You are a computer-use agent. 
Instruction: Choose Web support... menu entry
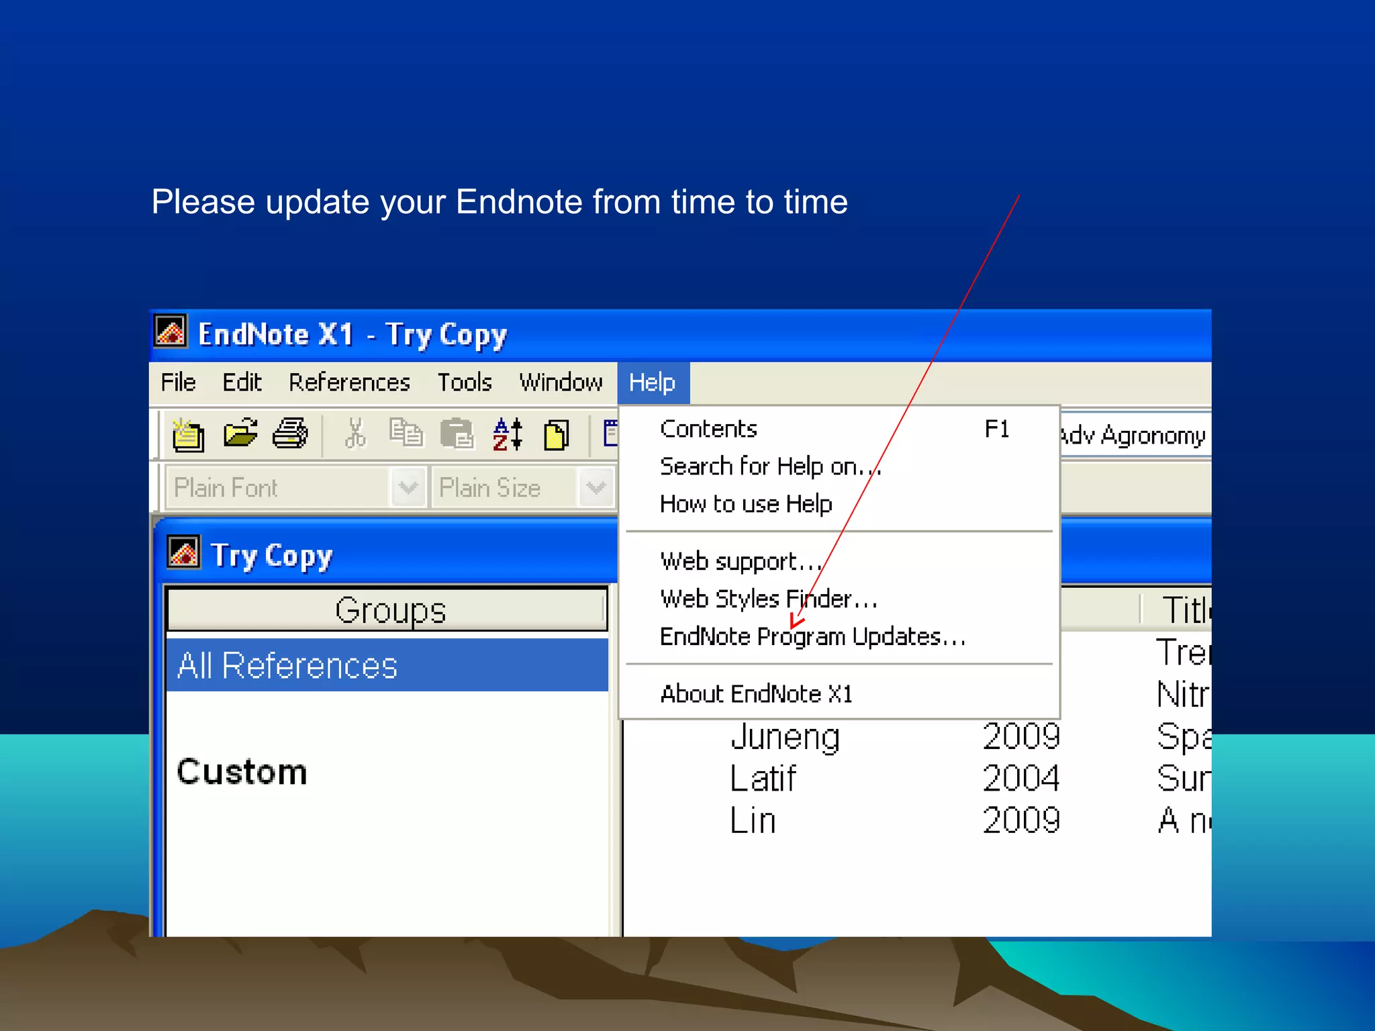click(839, 561)
